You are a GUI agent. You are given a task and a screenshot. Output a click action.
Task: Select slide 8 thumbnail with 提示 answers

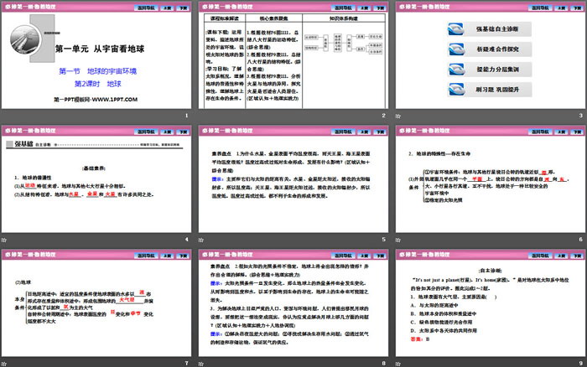click(x=293, y=302)
